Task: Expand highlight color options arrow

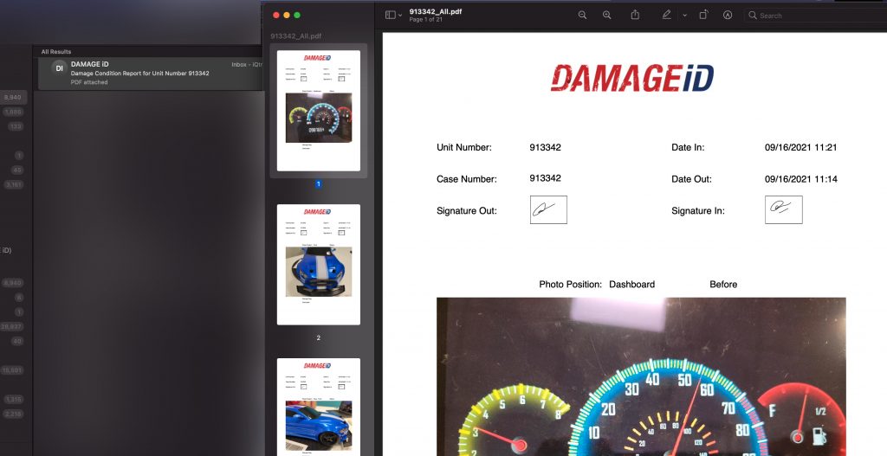Action: coord(684,16)
